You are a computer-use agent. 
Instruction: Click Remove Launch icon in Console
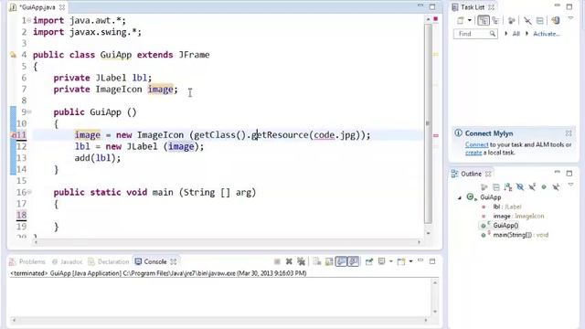click(x=289, y=261)
